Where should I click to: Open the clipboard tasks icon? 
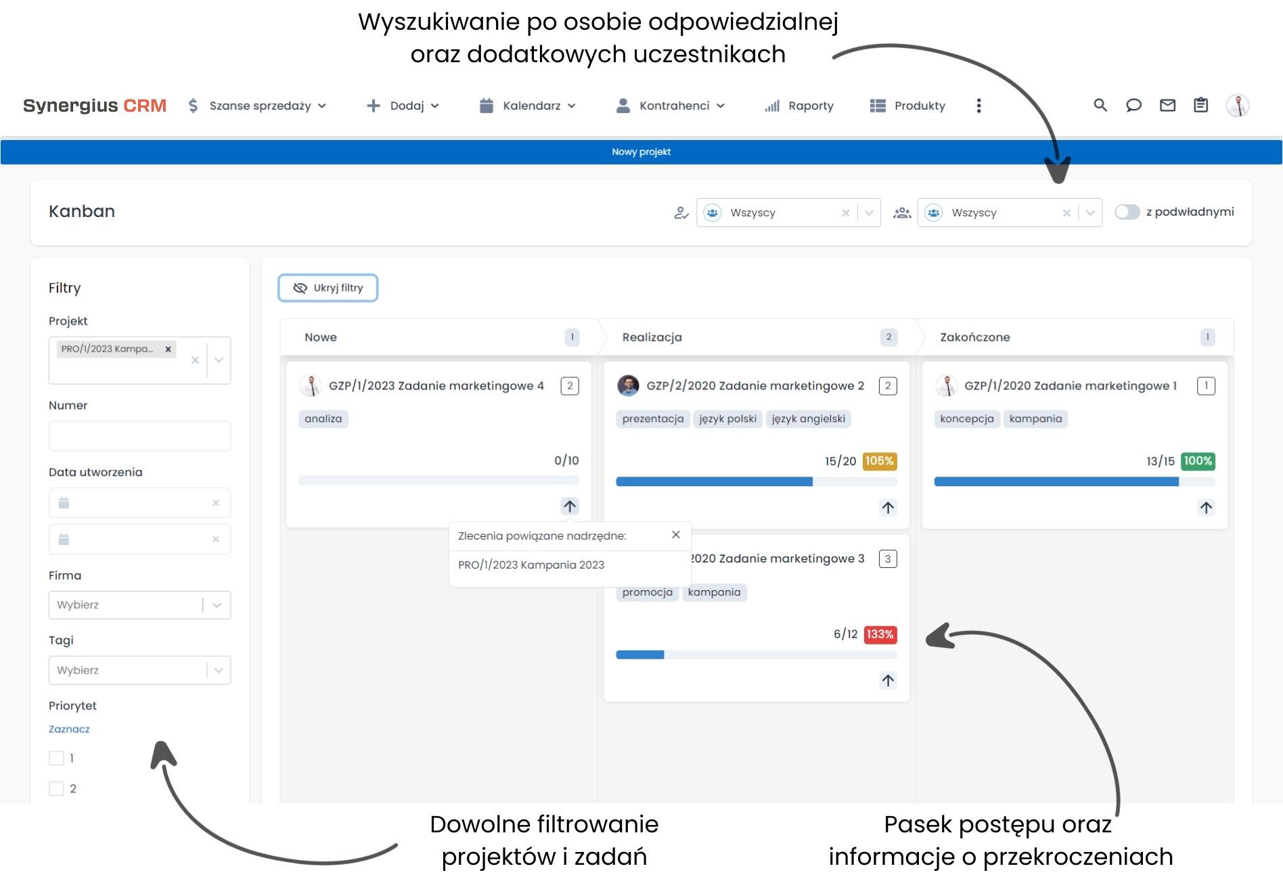click(1201, 105)
